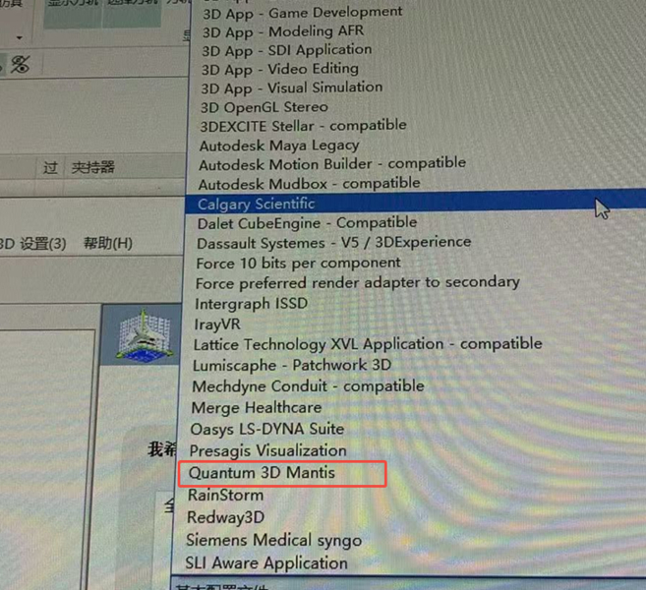This screenshot has height=590, width=646.
Task: Select 3DEXCITE Stellar - compatible
Action: click(x=303, y=126)
